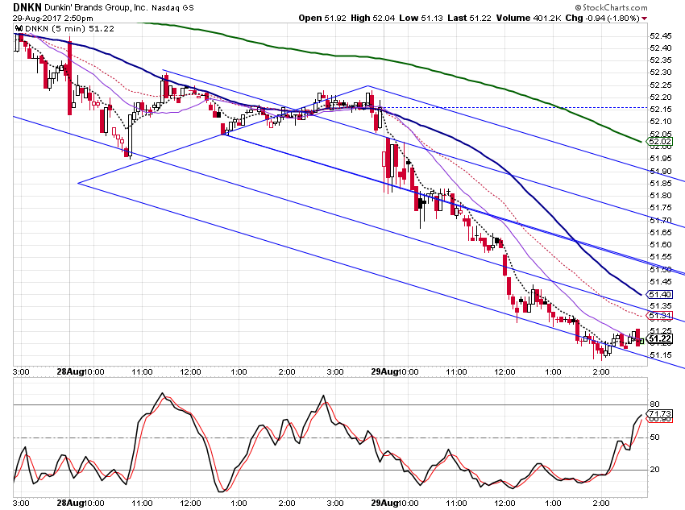Image resolution: width=685 pixels, height=510 pixels.
Task: Click the 52.45 price axis label
Action: coord(661,35)
